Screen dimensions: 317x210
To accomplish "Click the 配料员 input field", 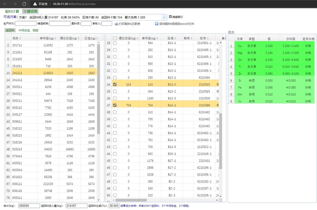I will coord(86,23).
